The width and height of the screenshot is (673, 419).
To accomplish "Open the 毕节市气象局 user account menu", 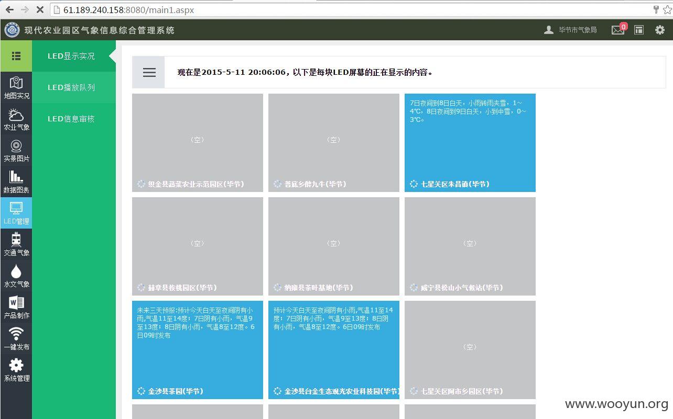I will click(570, 30).
